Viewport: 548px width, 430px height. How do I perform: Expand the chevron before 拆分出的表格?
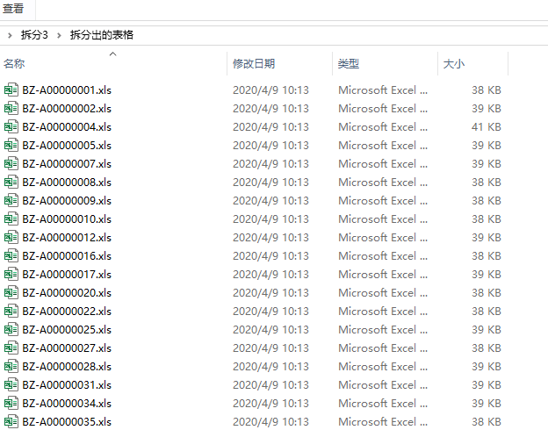[x=59, y=35]
